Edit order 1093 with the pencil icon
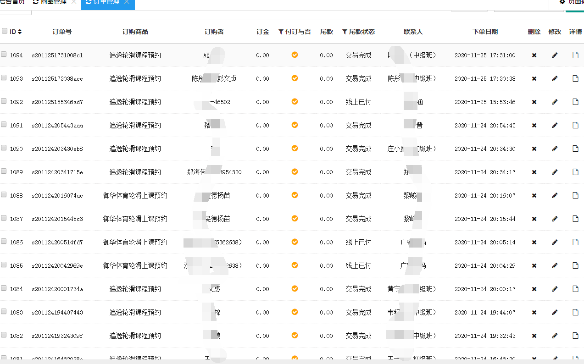This screenshot has width=584, height=364. [555, 79]
